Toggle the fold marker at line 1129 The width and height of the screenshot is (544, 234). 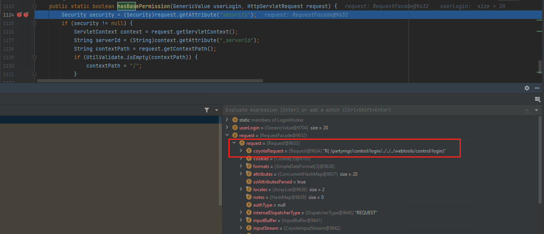click(34, 57)
